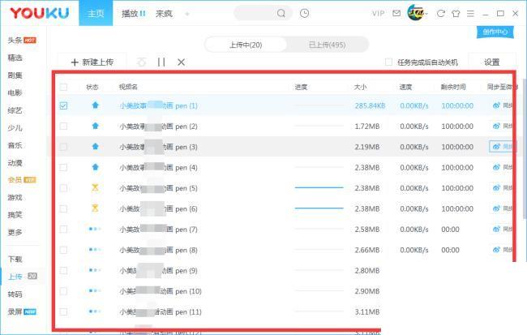This screenshot has width=527, height=335.
Task: Pause all uploads with pause icon
Action: [x=161, y=62]
